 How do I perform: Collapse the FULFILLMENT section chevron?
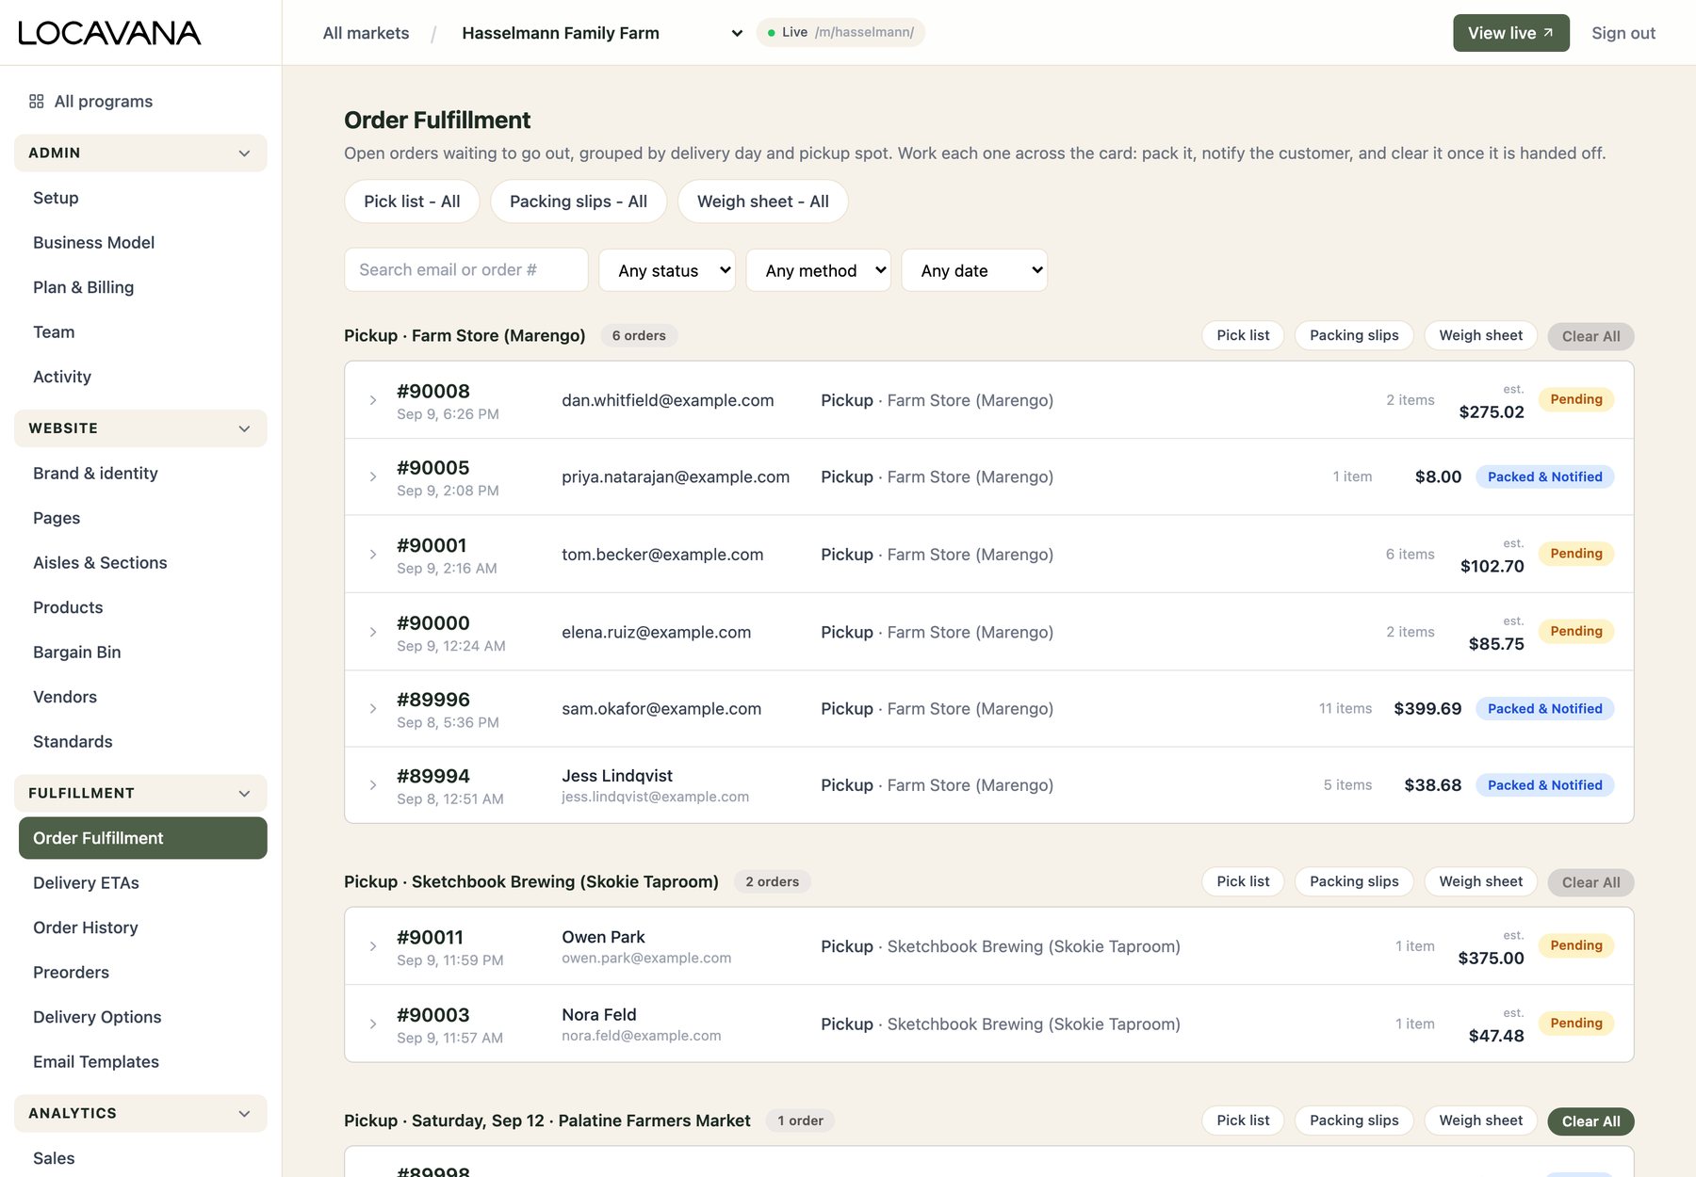point(244,794)
